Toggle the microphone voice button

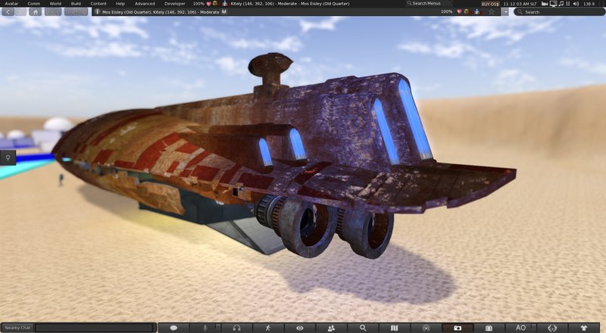pyautogui.click(x=205, y=328)
